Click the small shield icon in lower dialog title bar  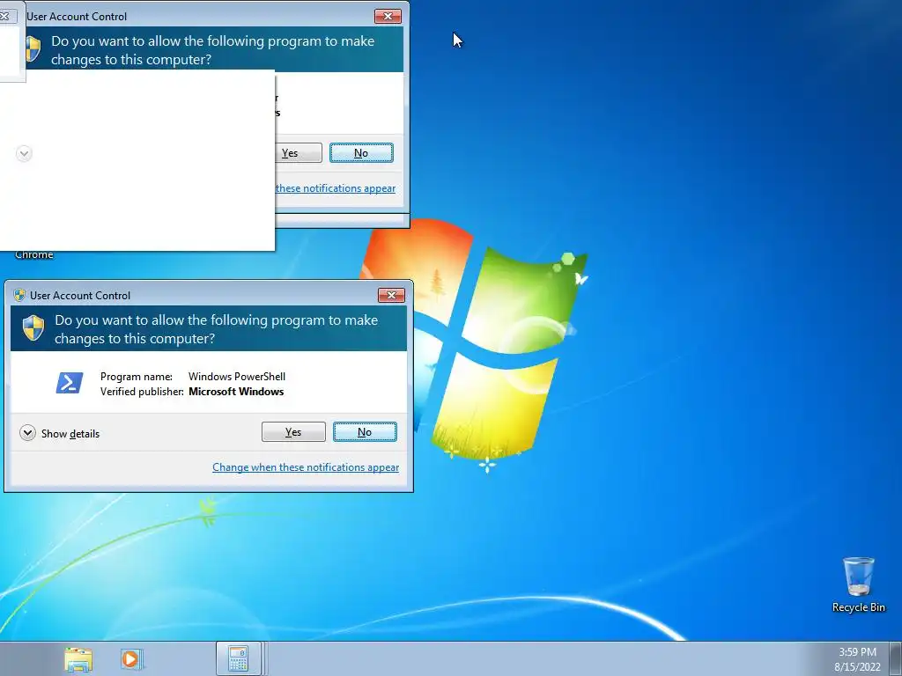coord(19,296)
